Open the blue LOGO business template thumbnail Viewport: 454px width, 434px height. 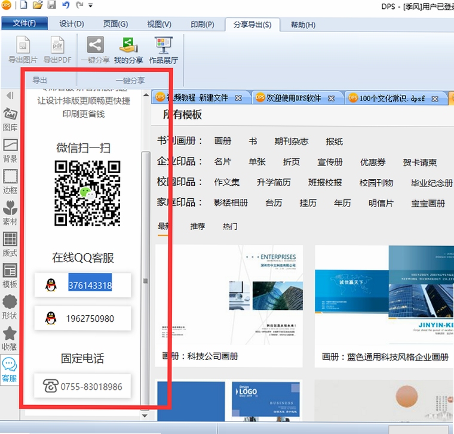coord(229,401)
